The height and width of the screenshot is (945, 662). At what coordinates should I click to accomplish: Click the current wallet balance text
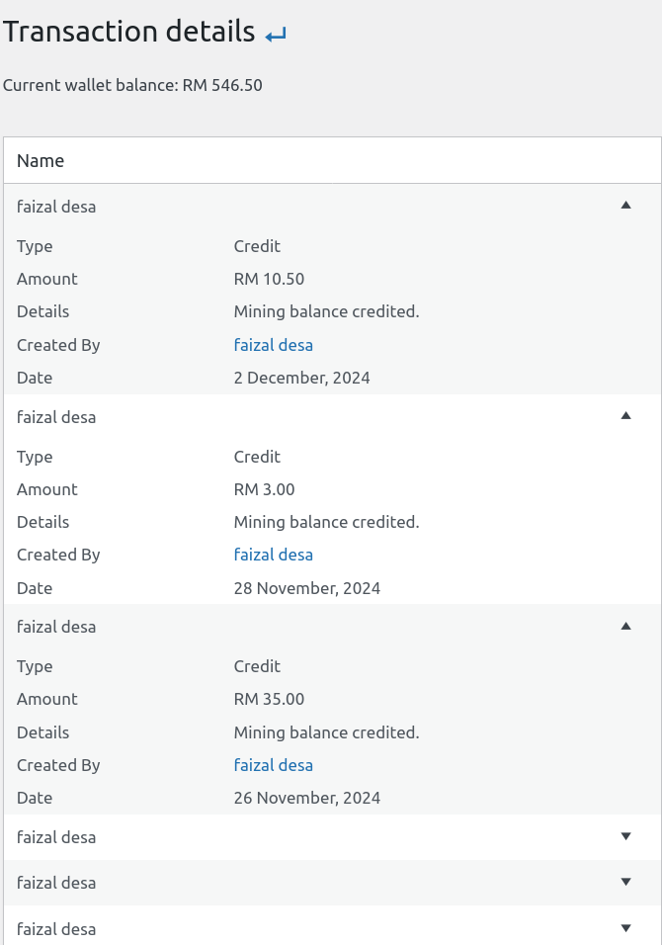coord(132,85)
